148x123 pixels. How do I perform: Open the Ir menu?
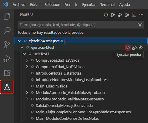click(x=76, y=5)
